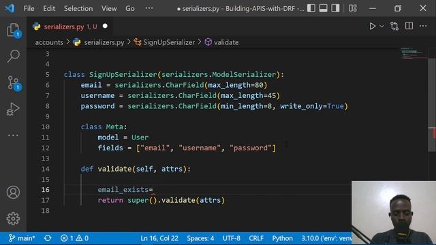
Task: Click Ln 16, Col 22 position indicator
Action: coord(159,238)
